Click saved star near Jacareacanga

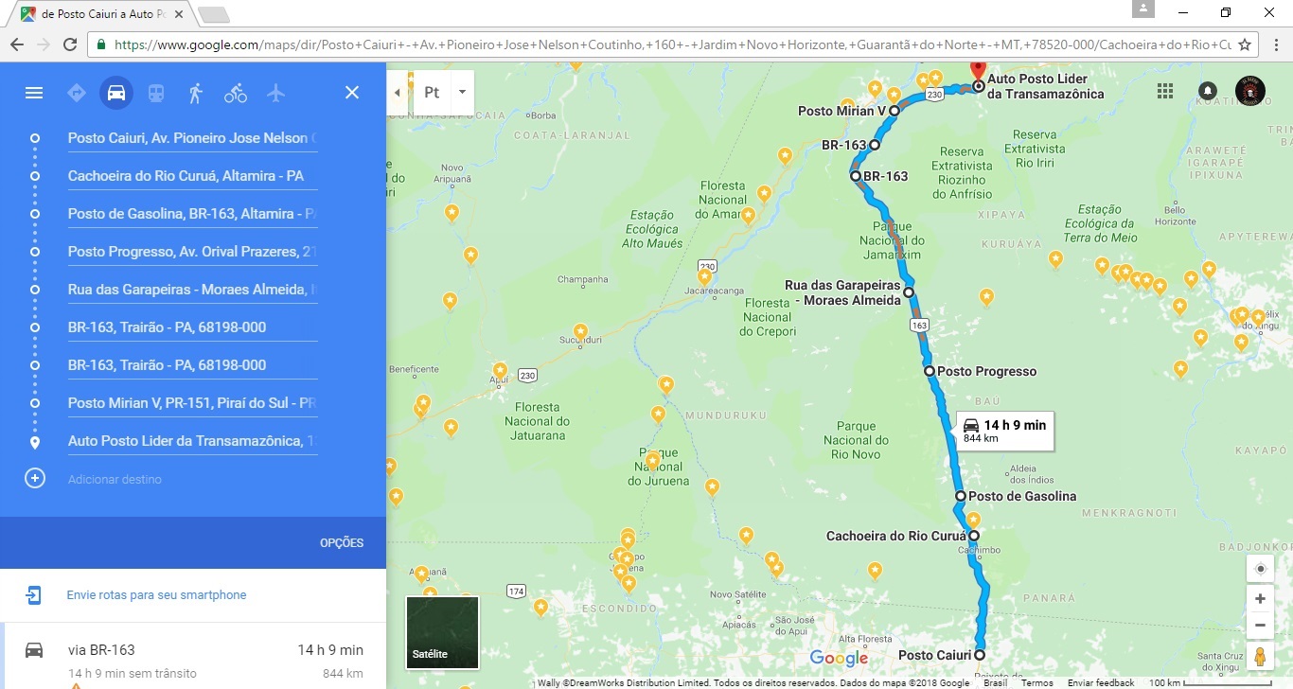704,276
